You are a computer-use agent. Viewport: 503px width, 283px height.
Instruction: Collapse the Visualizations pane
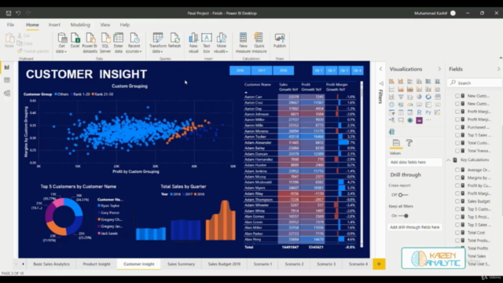[x=439, y=69]
